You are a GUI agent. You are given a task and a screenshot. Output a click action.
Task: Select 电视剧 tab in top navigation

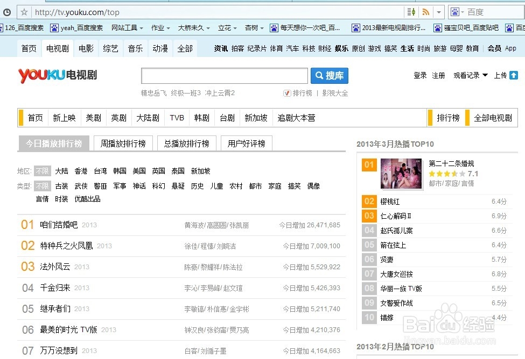(x=58, y=48)
